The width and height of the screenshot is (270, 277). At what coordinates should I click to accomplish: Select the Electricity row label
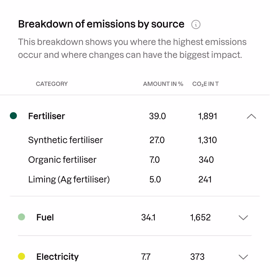[58, 257]
